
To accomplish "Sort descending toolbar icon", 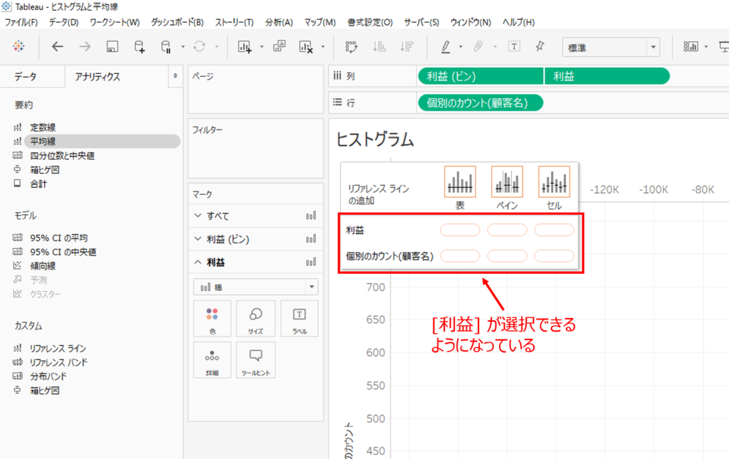I will click(x=407, y=46).
